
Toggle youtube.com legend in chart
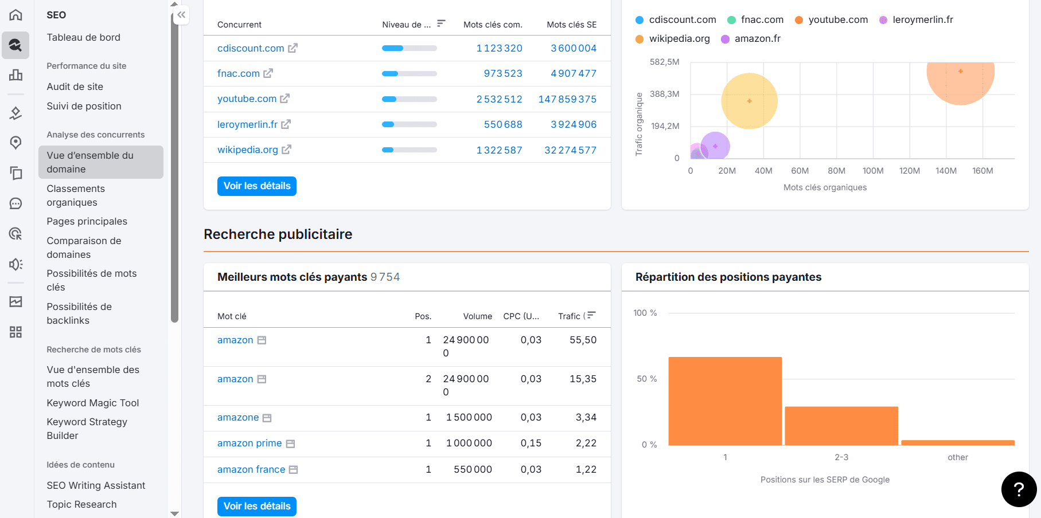(x=831, y=19)
